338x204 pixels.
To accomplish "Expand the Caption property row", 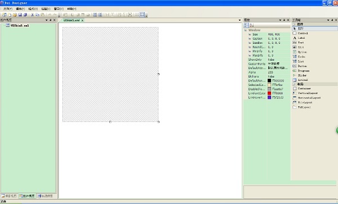I will tap(250, 39).
